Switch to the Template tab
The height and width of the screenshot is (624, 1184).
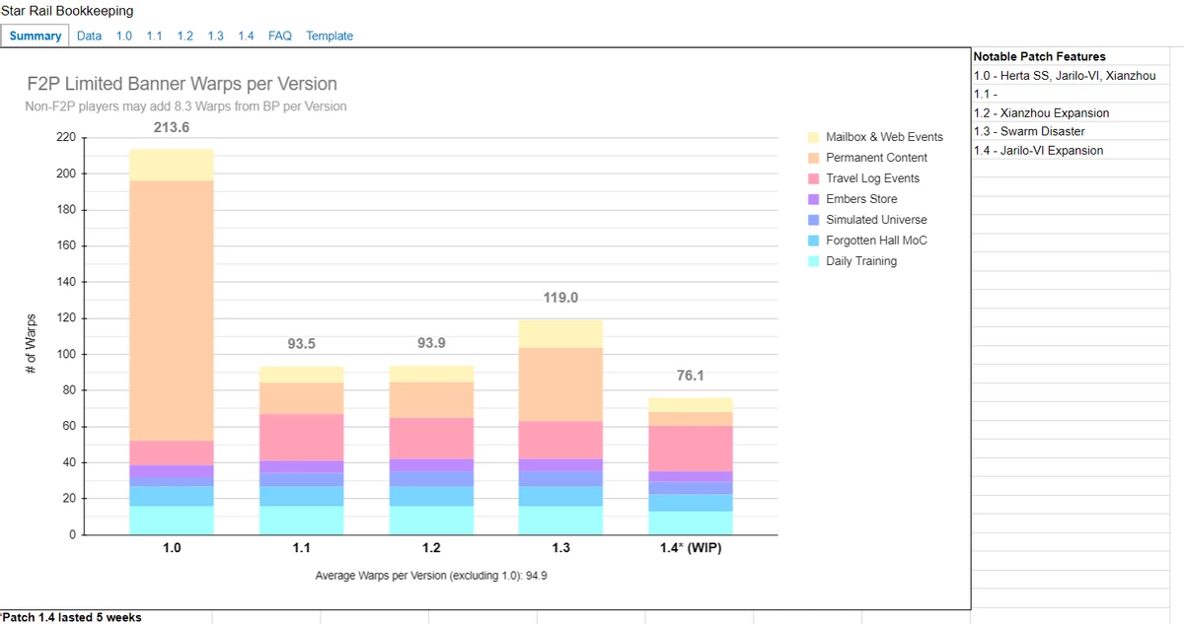point(330,35)
